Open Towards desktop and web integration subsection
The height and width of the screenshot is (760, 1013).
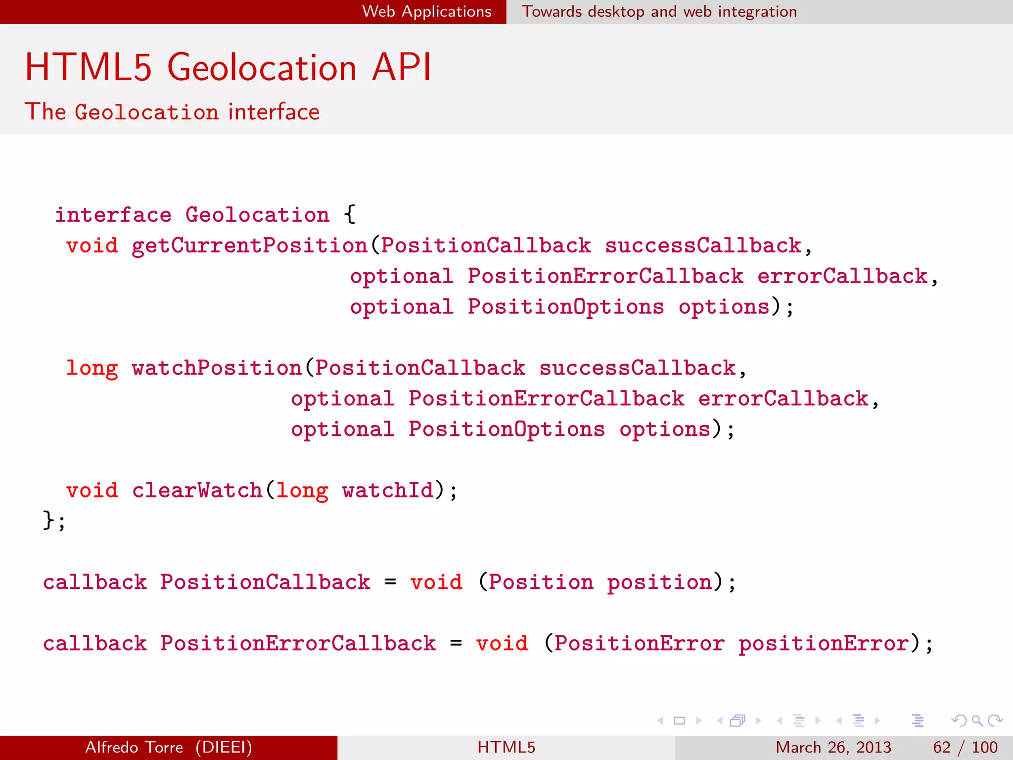click(x=659, y=11)
